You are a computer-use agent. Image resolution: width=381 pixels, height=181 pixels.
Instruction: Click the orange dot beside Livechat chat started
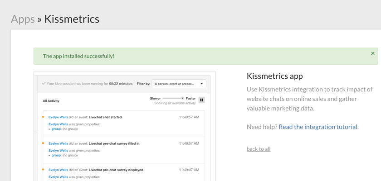click(43, 117)
